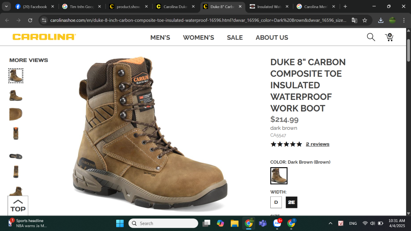The width and height of the screenshot is (411, 231).
Task: Open the MEN'S menu
Action: point(160,37)
